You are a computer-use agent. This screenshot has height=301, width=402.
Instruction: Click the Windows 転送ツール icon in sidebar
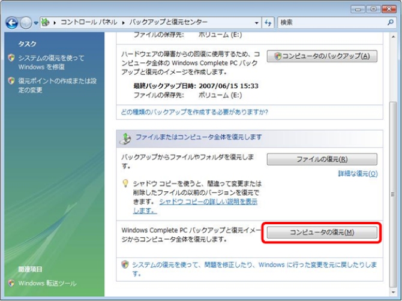tap(11, 283)
